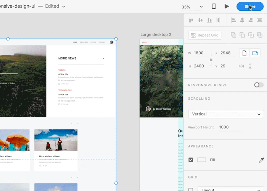The image size is (267, 191).
Task: Select the green hillside hero image
Action: click(x=23, y=81)
